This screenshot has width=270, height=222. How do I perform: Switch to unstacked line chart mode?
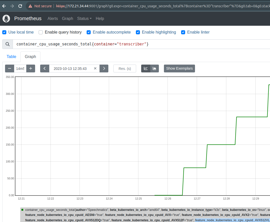coord(146,69)
